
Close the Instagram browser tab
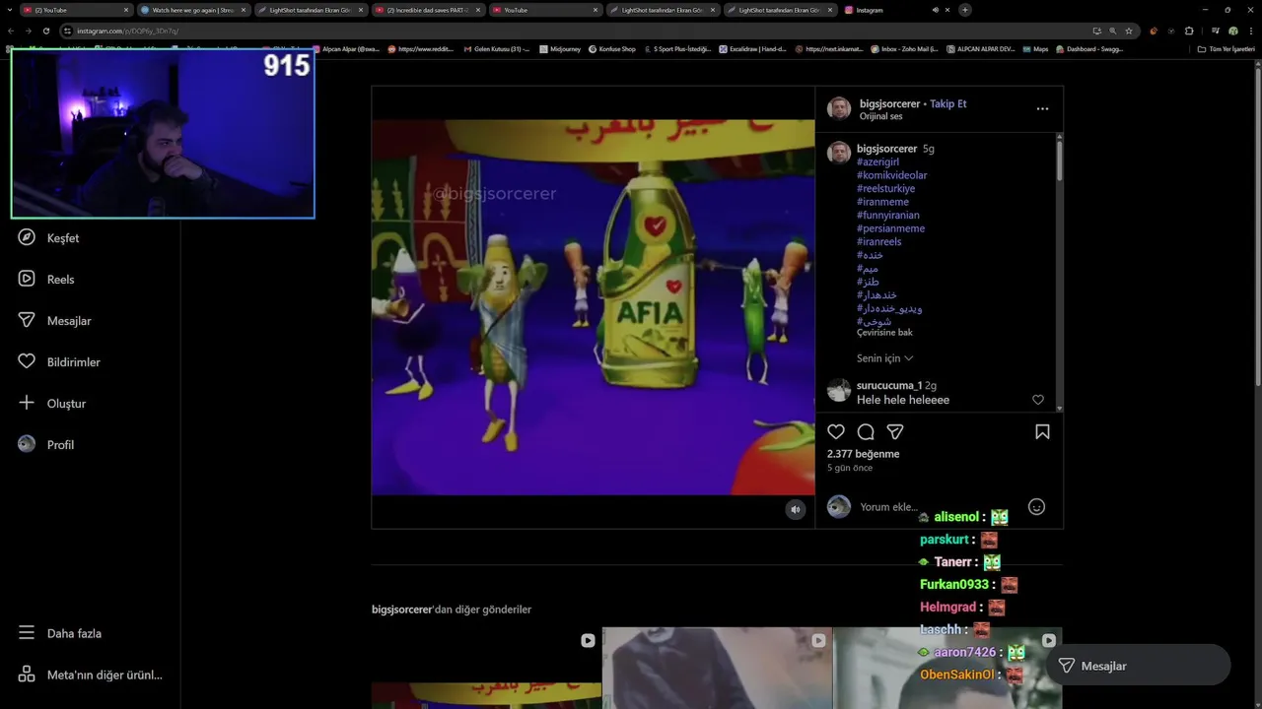pos(949,10)
